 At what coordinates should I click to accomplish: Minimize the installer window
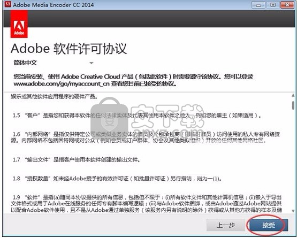point(258,5)
